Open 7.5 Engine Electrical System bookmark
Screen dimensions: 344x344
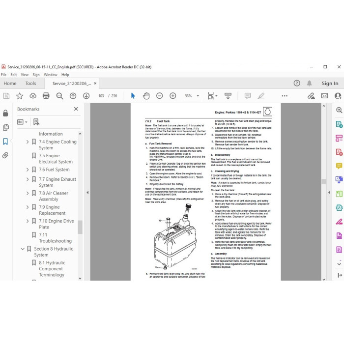(56, 159)
